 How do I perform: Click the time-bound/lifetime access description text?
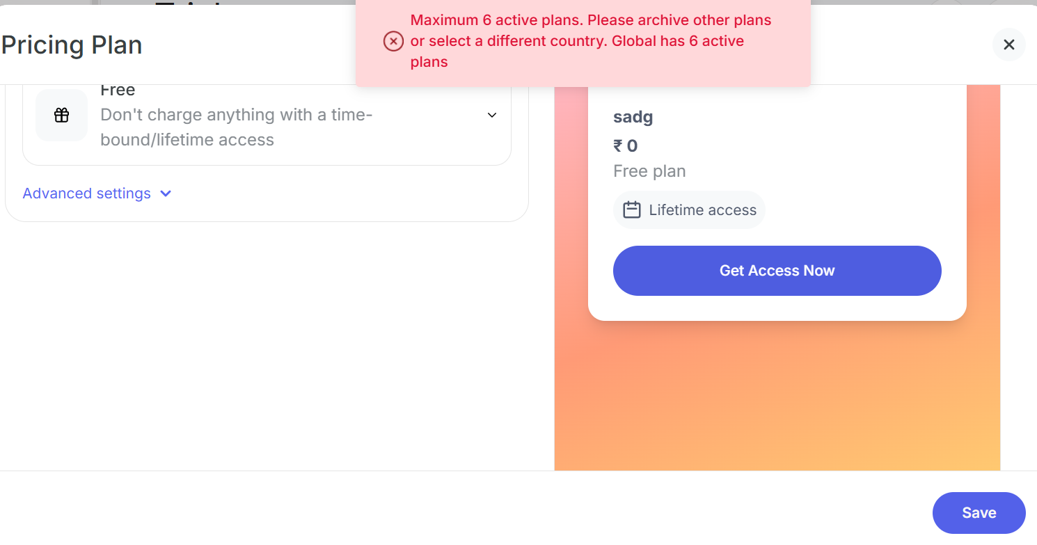coord(237,127)
